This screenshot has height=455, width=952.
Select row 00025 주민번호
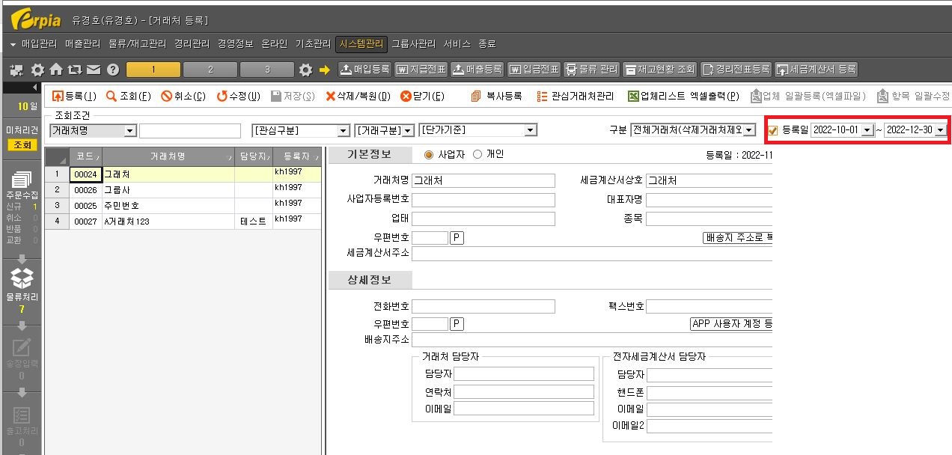(x=183, y=206)
